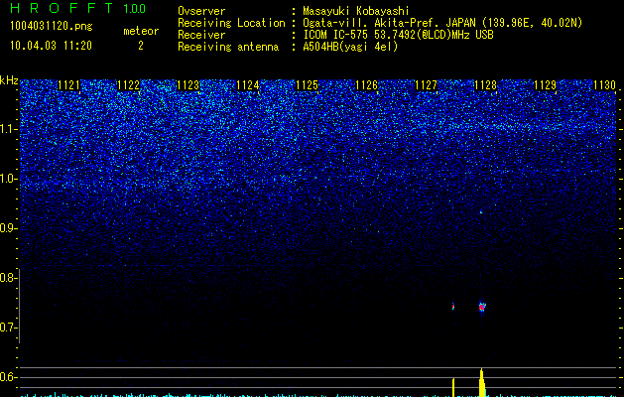Screen dimensions: 624x397
Task: Click the 1128 time marker
Action: [x=485, y=85]
